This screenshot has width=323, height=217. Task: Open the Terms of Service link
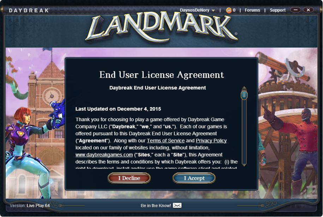pyautogui.click(x=166, y=141)
